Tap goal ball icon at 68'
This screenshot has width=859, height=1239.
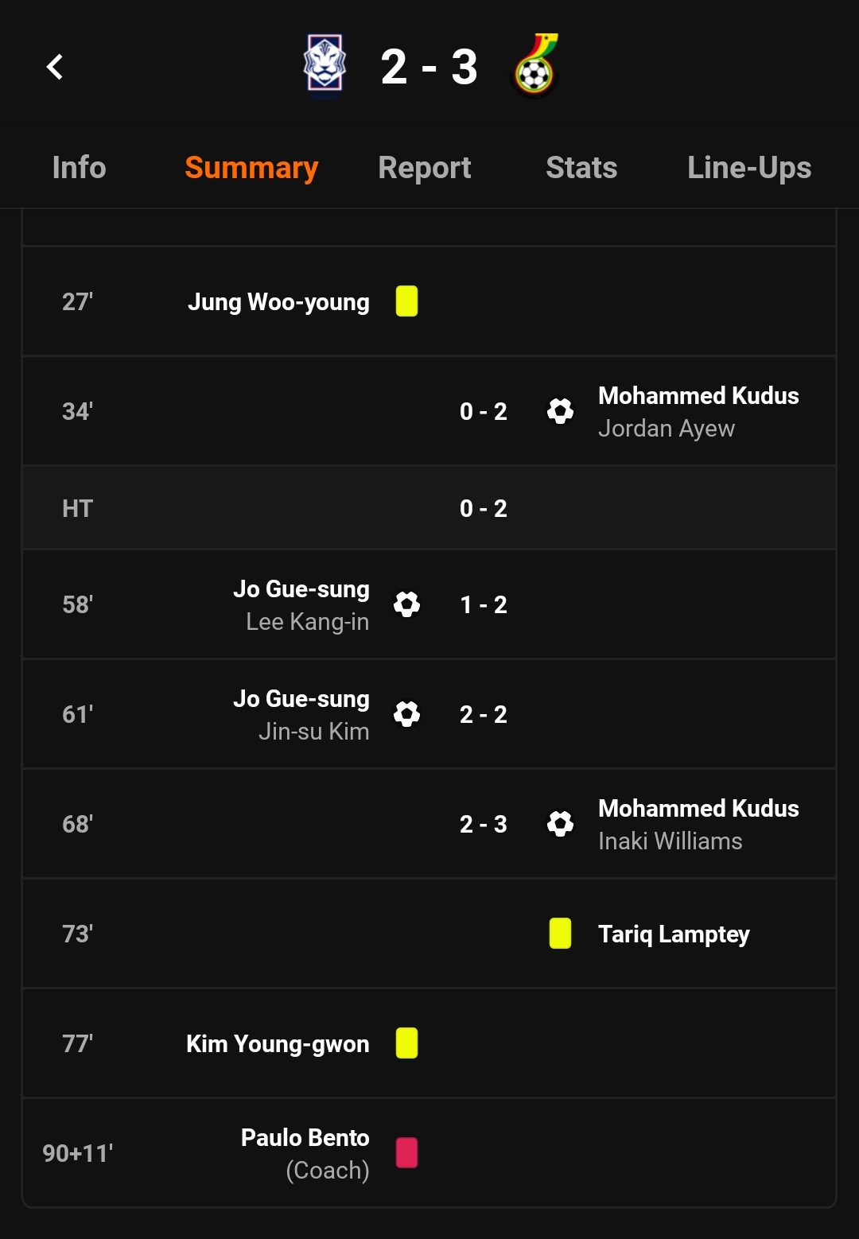tap(560, 824)
